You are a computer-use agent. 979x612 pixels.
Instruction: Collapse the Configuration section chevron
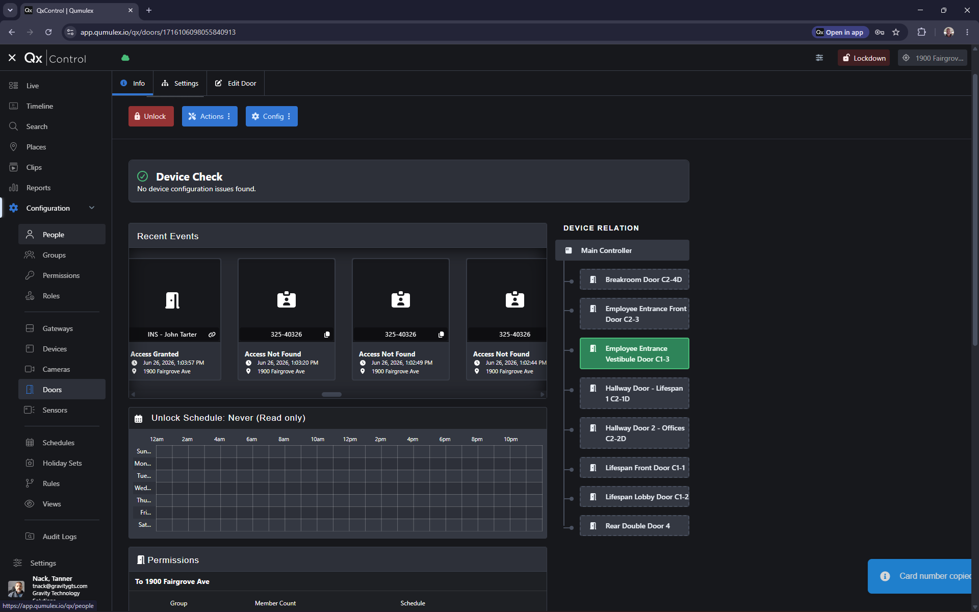[x=92, y=208]
